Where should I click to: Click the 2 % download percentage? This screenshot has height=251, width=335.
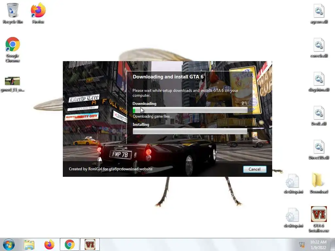tap(244, 103)
